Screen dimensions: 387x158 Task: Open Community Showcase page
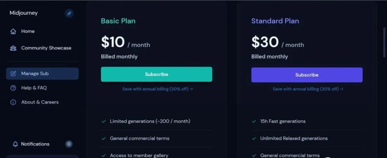point(46,48)
